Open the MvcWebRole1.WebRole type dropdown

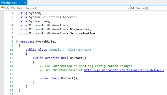click(x=129, y=8)
